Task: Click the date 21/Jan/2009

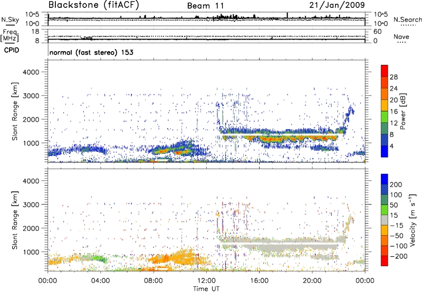Action: click(337, 5)
